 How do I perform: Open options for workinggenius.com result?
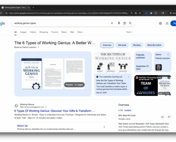click(46, 107)
